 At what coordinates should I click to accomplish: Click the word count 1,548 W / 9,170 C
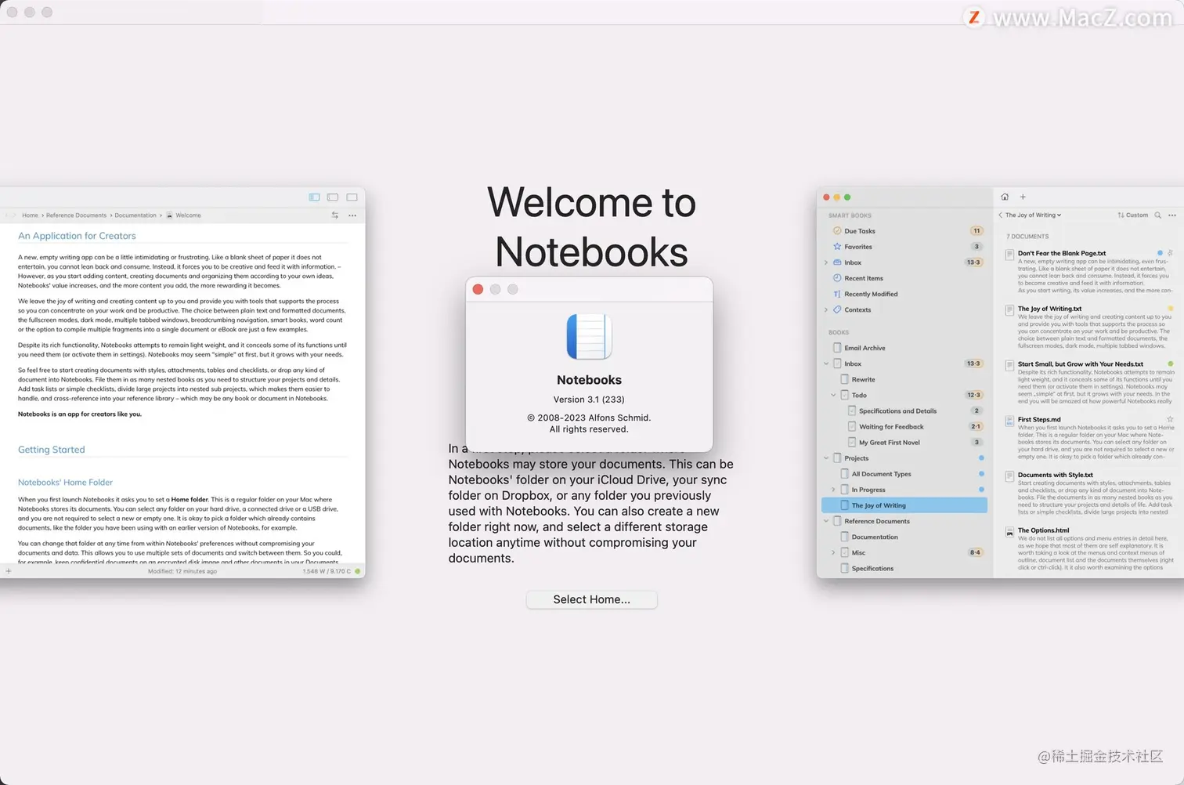pyautogui.click(x=327, y=571)
